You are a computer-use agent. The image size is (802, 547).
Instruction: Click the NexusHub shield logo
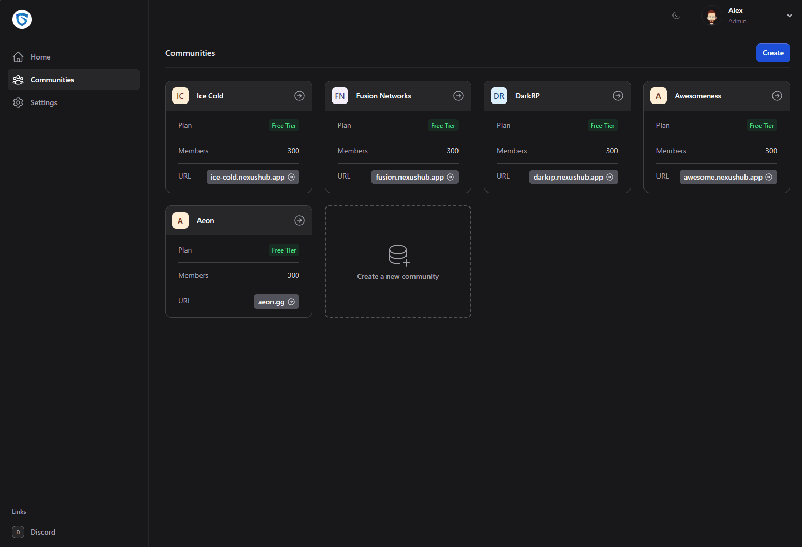pos(22,19)
